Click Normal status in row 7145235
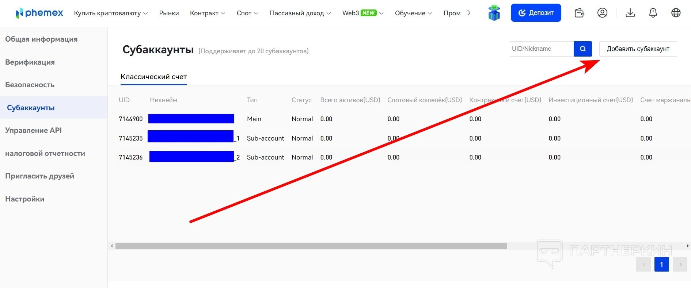 coord(302,138)
